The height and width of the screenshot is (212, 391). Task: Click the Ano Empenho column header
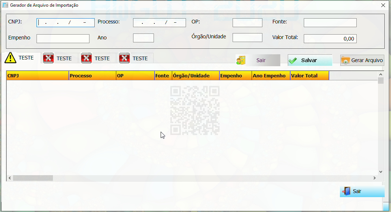pos(271,76)
